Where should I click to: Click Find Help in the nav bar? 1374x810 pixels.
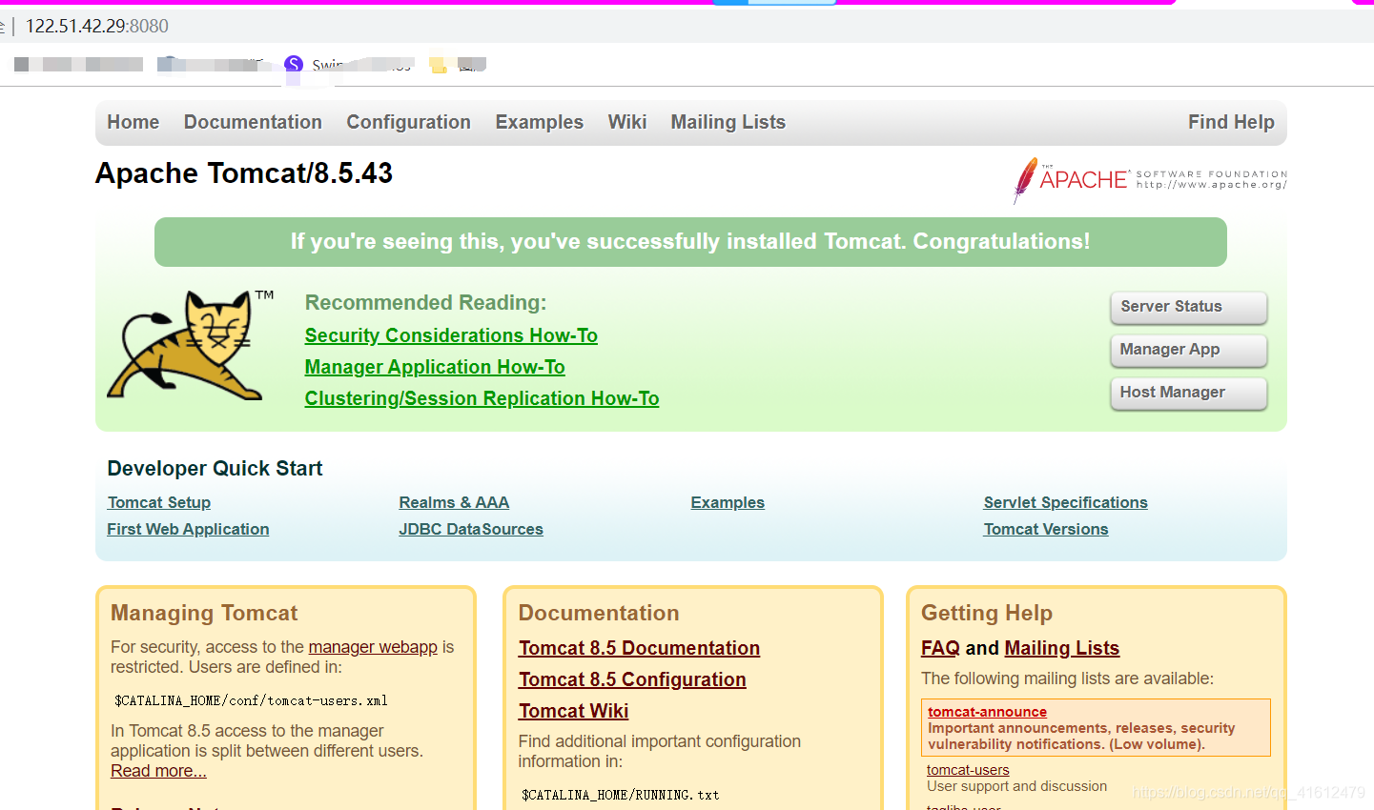pyautogui.click(x=1231, y=122)
